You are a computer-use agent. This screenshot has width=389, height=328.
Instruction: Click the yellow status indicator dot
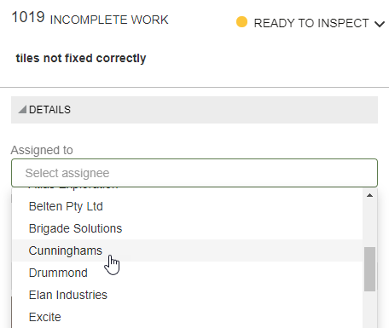point(241,22)
